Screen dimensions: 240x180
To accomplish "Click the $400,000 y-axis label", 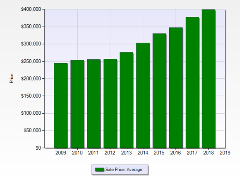I will pyautogui.click(x=31, y=9).
